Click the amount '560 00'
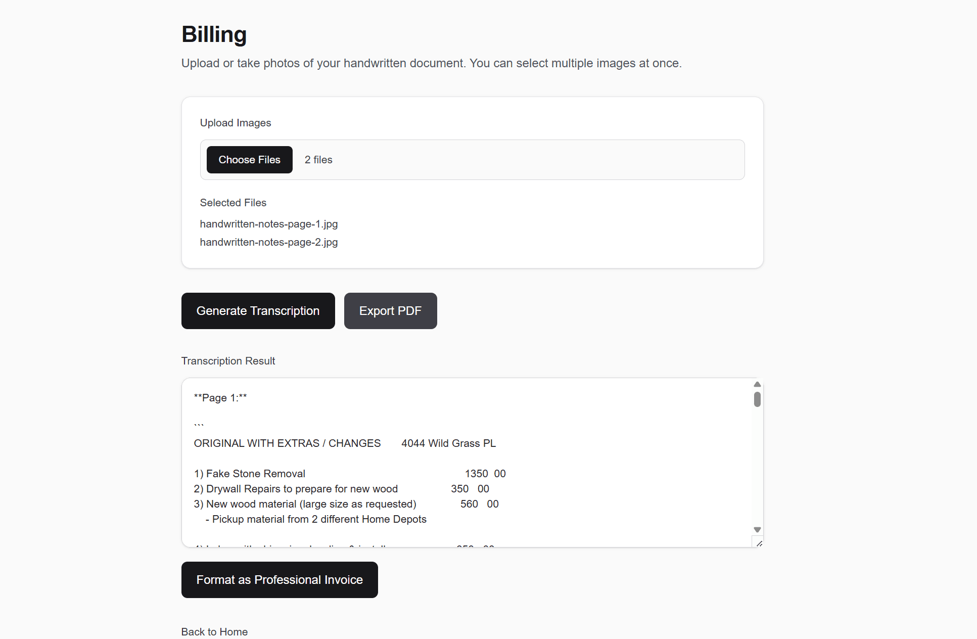977x639 pixels. pyautogui.click(x=480, y=504)
